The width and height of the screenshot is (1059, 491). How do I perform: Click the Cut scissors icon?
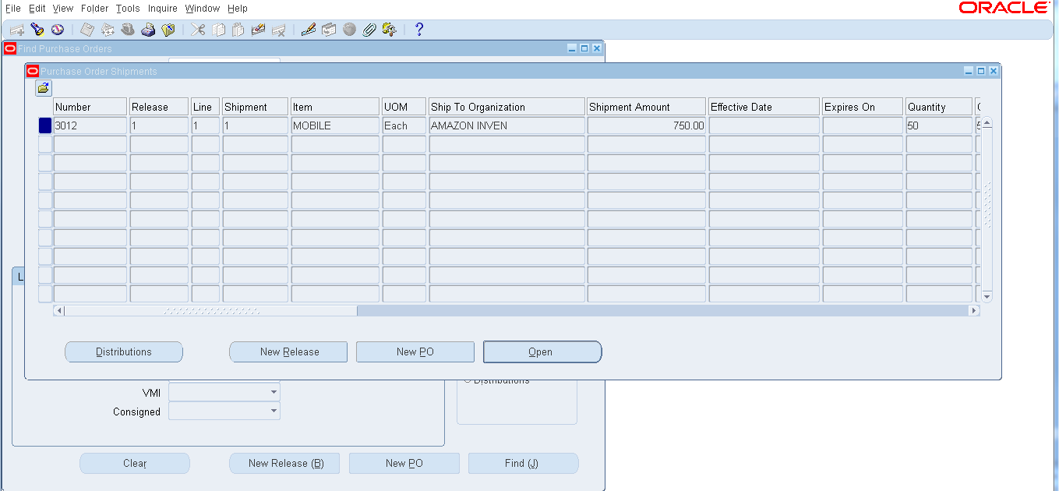[x=199, y=30]
